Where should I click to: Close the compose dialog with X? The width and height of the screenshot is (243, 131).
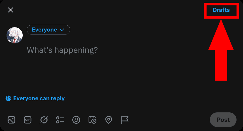pyautogui.click(x=11, y=10)
